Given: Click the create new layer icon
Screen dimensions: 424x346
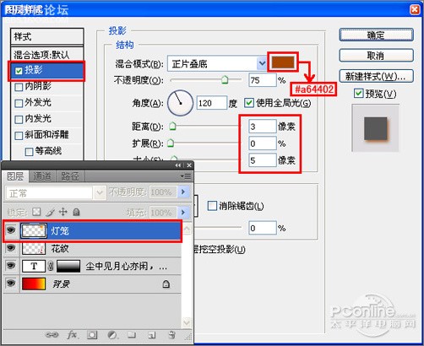Looking at the screenshot, I should pyautogui.click(x=152, y=335).
